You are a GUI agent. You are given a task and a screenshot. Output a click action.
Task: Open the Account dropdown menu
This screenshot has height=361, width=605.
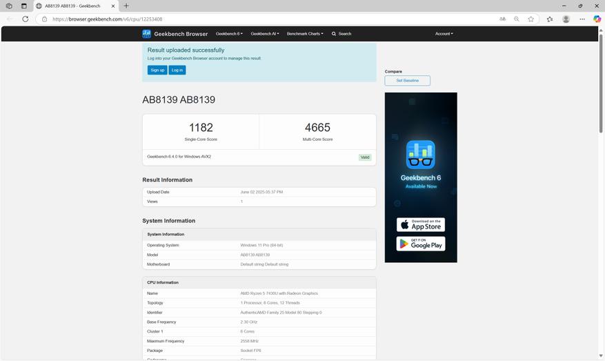(444, 34)
